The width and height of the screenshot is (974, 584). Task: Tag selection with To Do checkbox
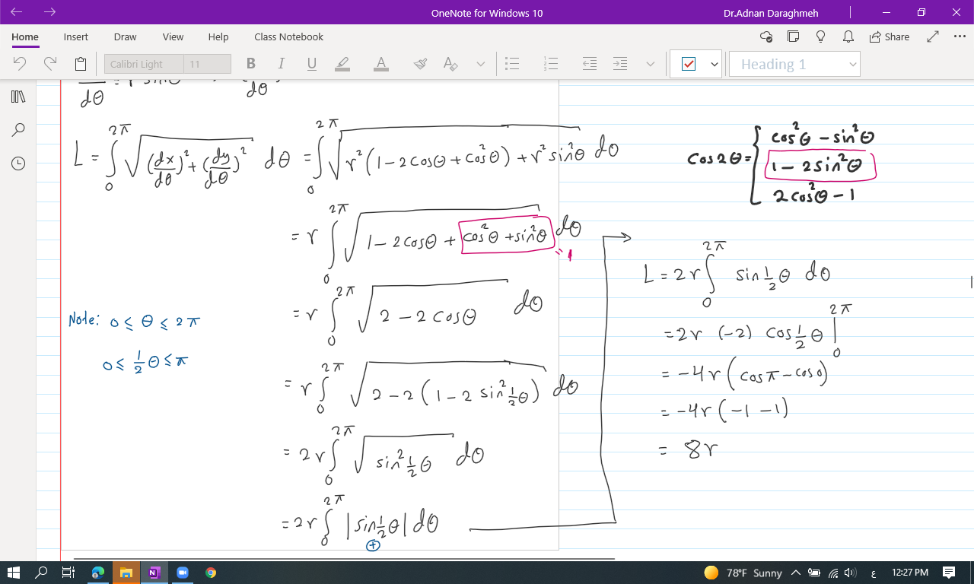coord(689,64)
